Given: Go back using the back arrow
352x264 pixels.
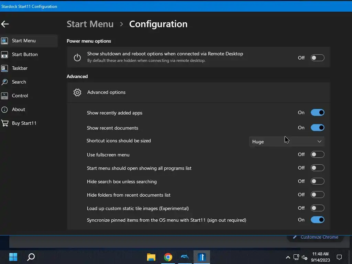Looking at the screenshot, I should coord(5,24).
